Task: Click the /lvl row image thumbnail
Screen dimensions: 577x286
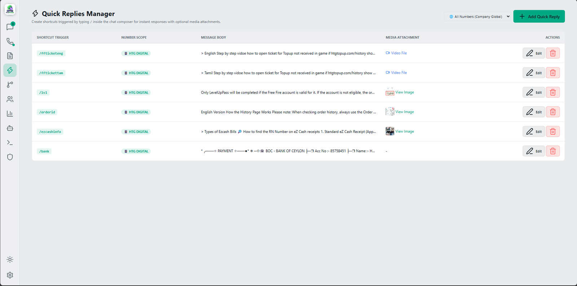Action: pyautogui.click(x=390, y=92)
